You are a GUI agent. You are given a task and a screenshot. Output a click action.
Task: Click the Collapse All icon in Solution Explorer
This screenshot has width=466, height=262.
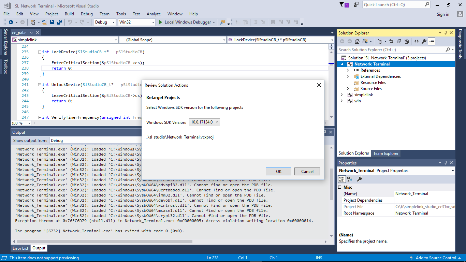(x=398, y=41)
